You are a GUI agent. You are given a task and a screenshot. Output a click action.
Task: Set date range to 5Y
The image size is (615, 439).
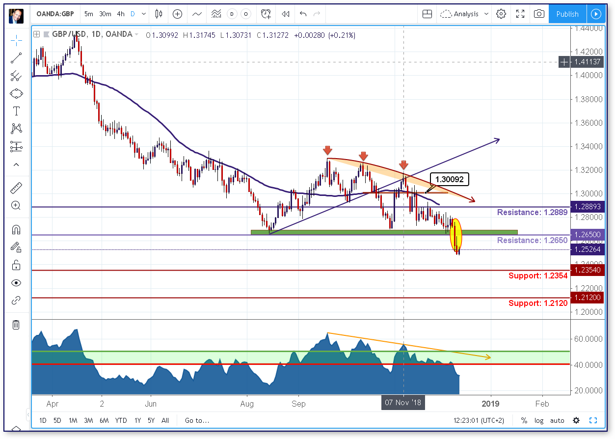(x=151, y=420)
